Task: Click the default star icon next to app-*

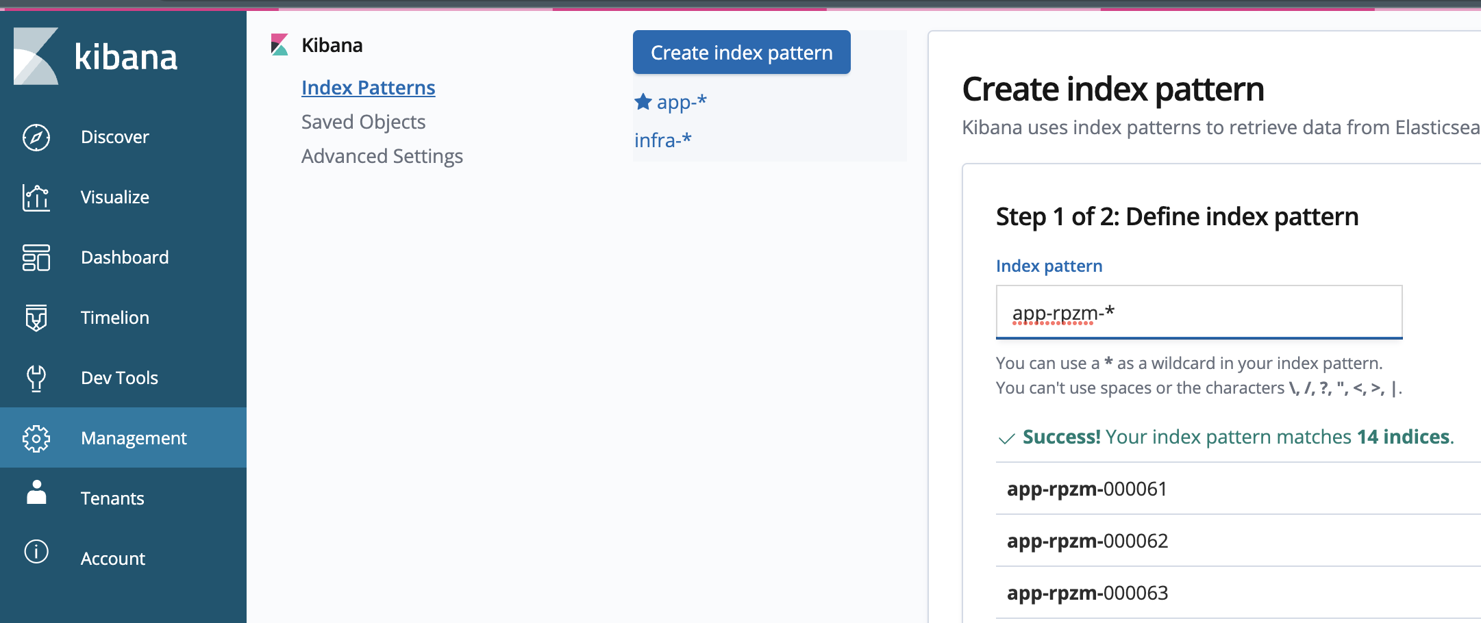Action: pyautogui.click(x=643, y=102)
